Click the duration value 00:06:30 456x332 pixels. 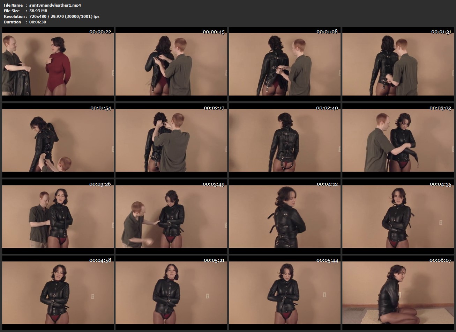tap(38, 22)
